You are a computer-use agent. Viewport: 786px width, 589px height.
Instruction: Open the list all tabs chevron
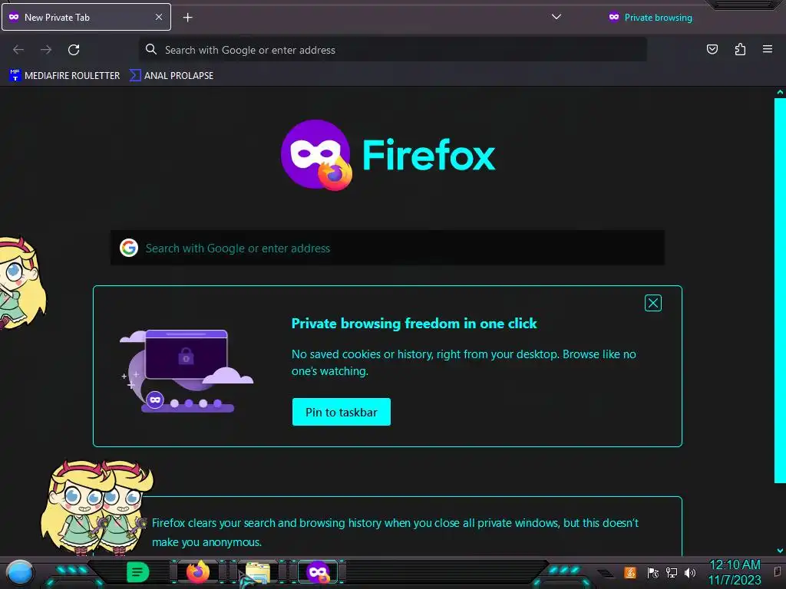pyautogui.click(x=556, y=17)
